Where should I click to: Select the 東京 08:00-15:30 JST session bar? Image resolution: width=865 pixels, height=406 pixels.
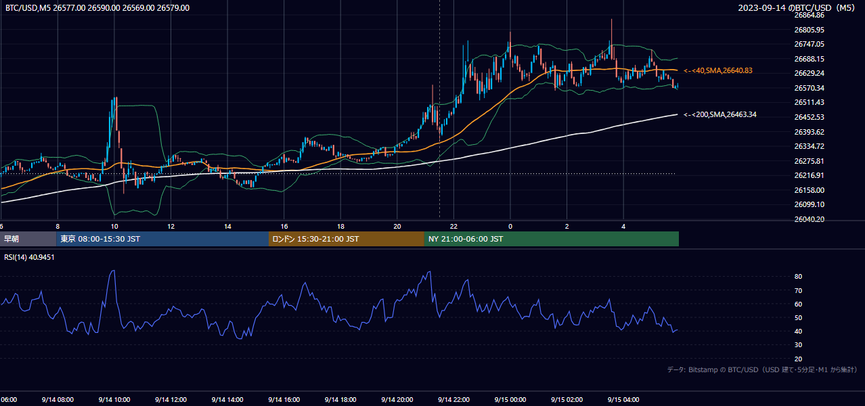[162, 239]
